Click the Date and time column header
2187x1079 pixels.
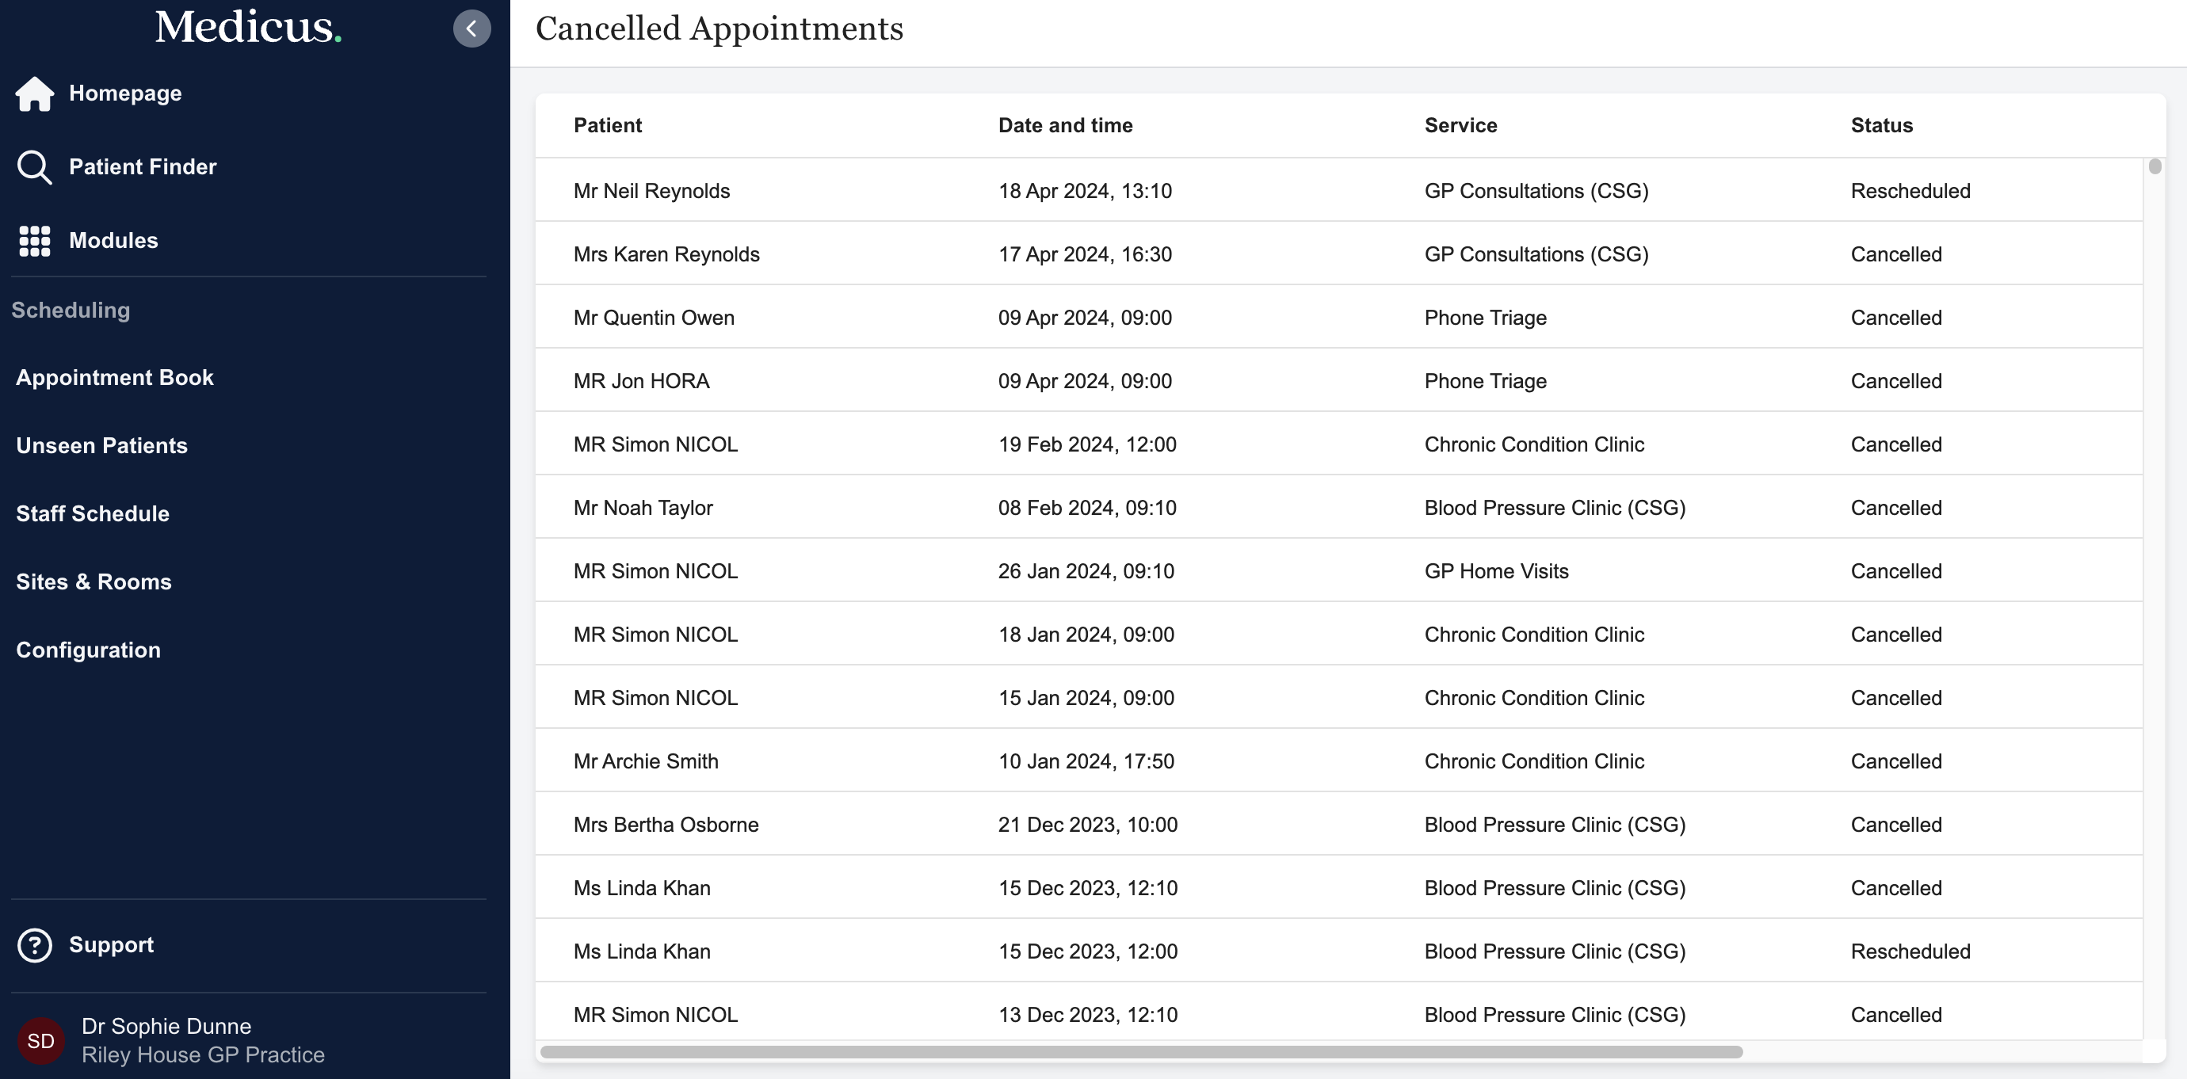click(x=1065, y=126)
